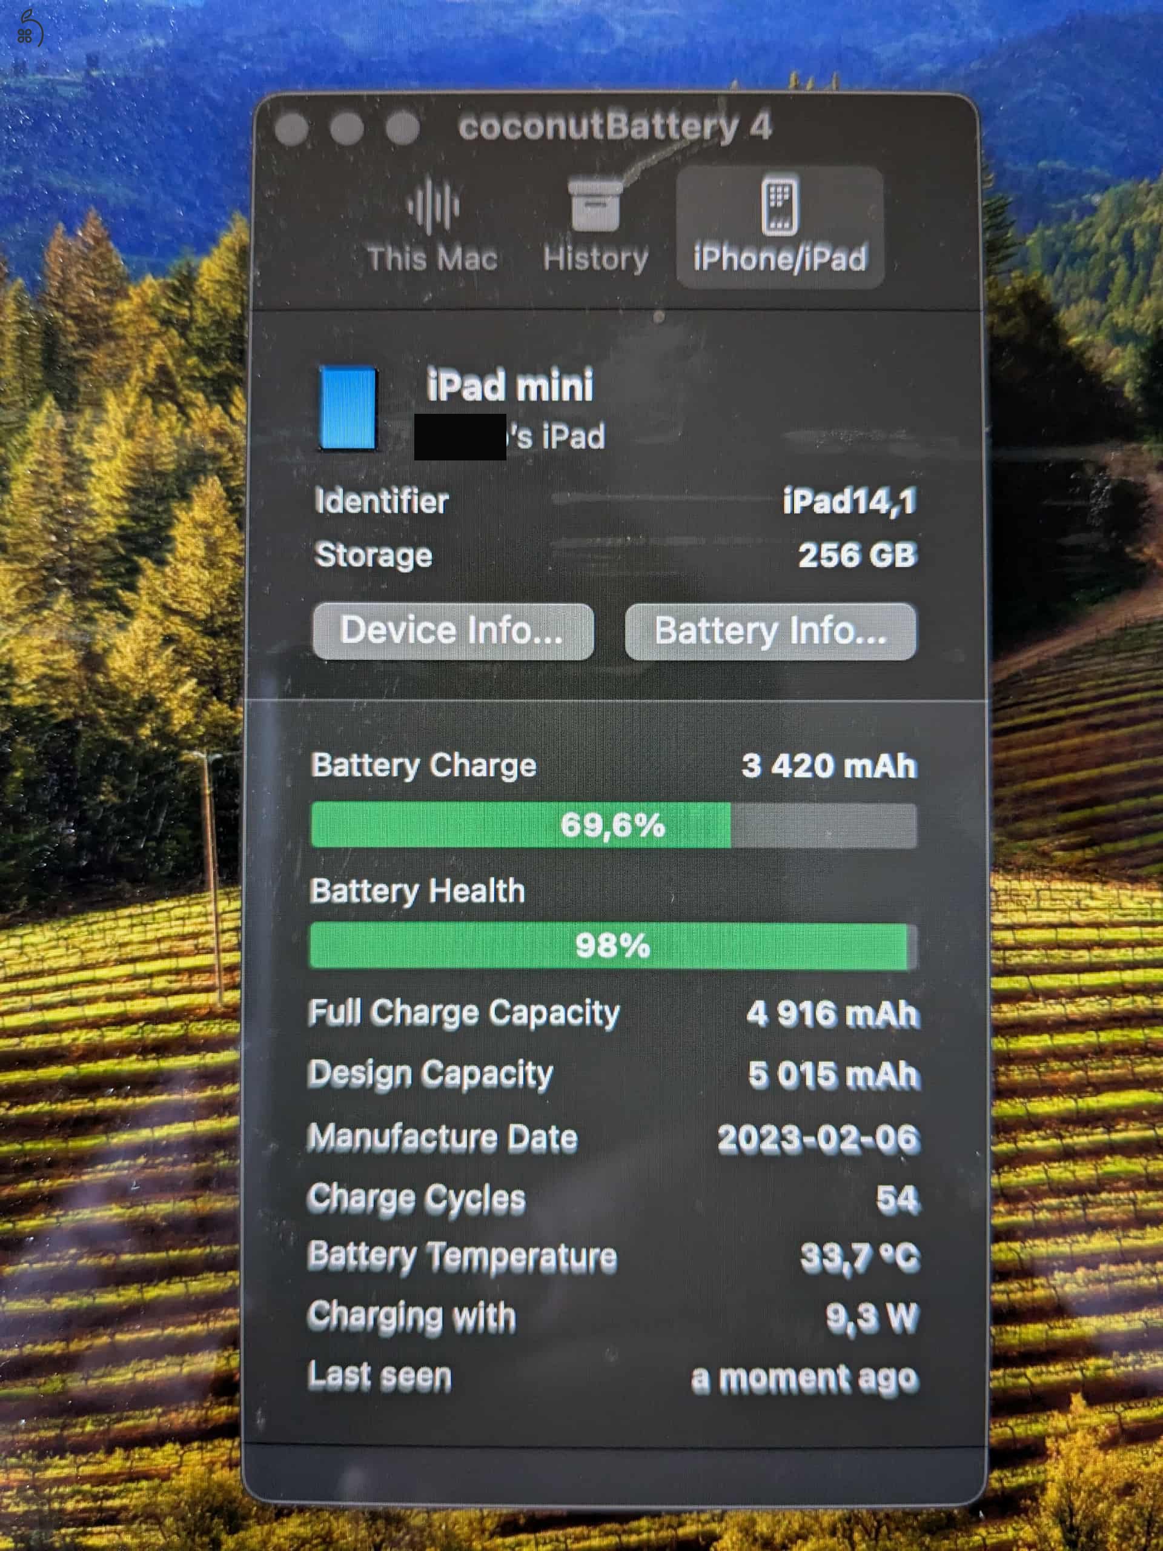The height and width of the screenshot is (1551, 1163).
Task: Click the coconutBattery 4 window title
Action: (x=615, y=127)
